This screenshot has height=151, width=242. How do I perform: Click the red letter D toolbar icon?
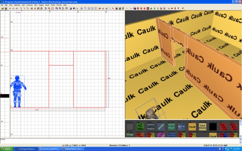pos(145,8)
